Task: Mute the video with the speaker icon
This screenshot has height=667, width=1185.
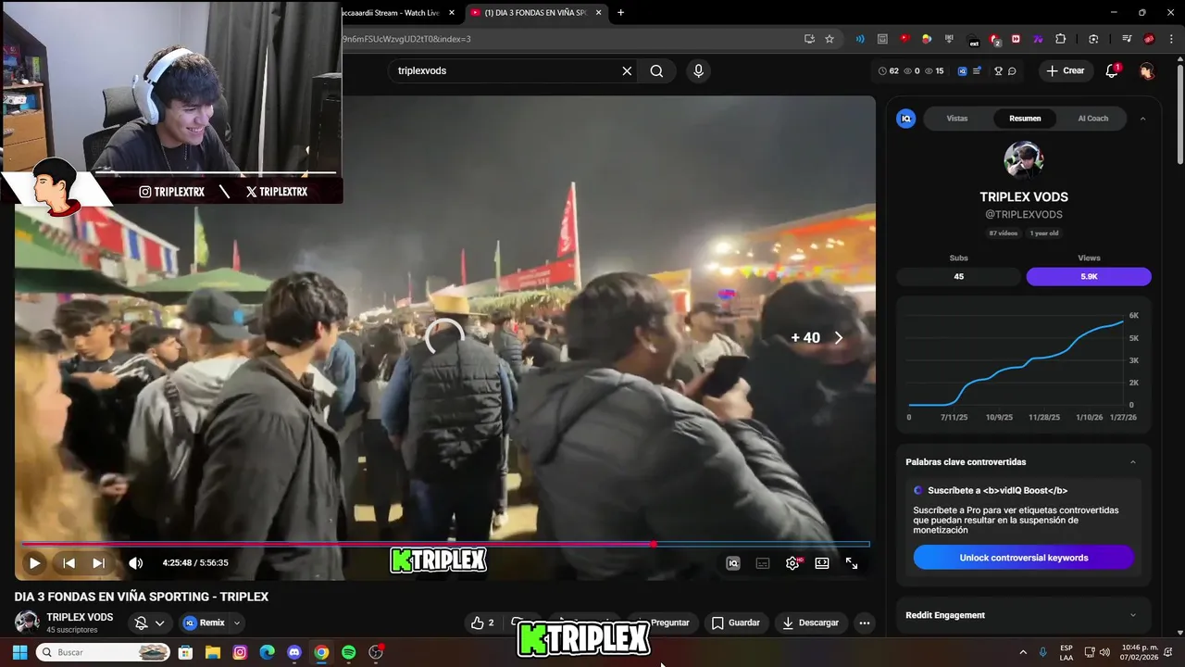Action: (x=135, y=562)
